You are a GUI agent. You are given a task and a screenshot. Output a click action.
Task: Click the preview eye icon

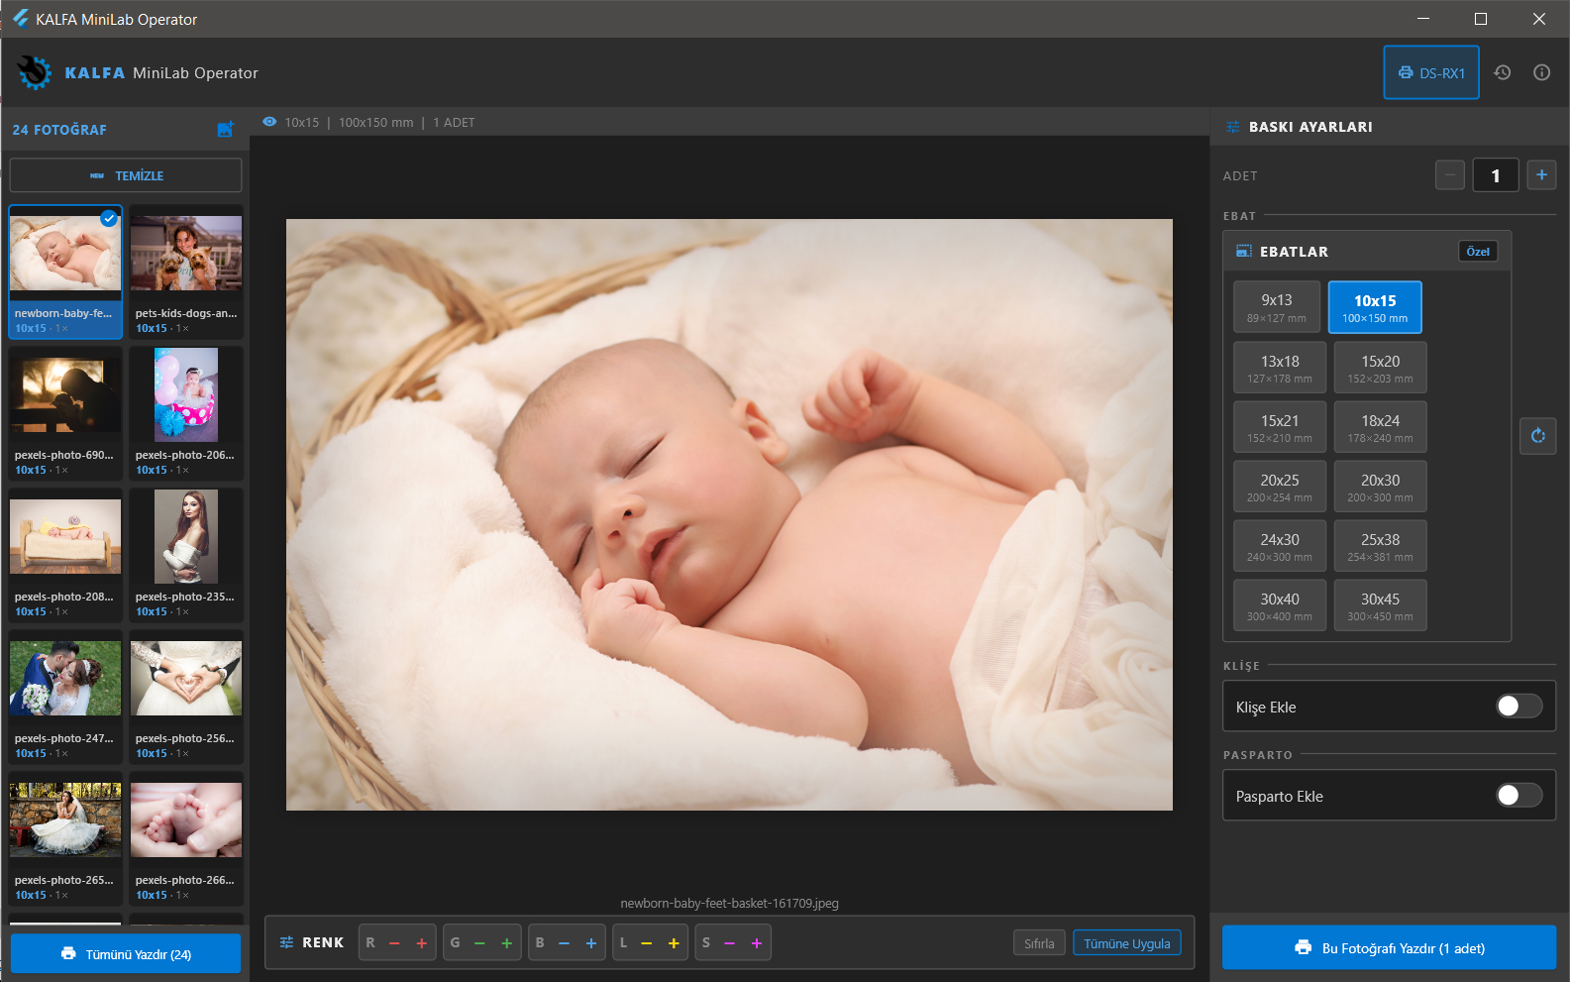269,122
